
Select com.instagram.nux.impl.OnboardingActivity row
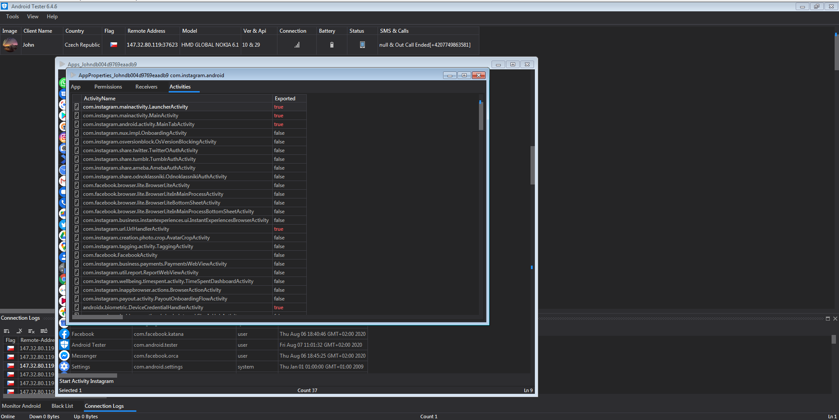coord(189,133)
